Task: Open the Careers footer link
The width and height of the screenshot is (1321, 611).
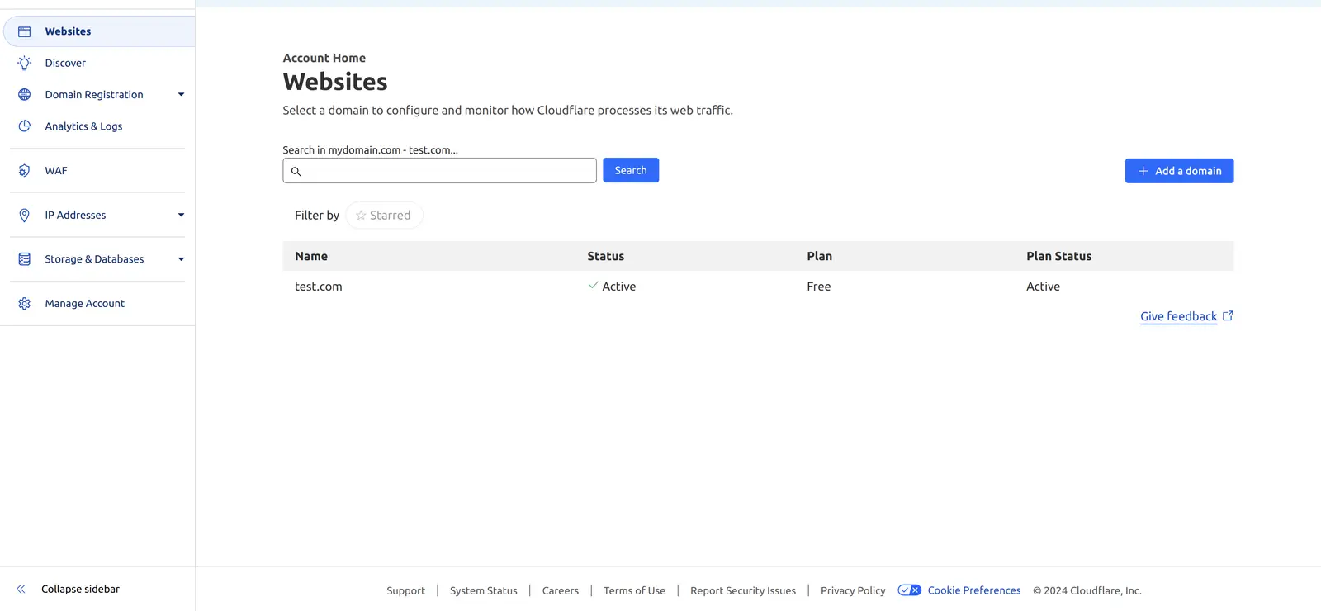Action: point(561,590)
